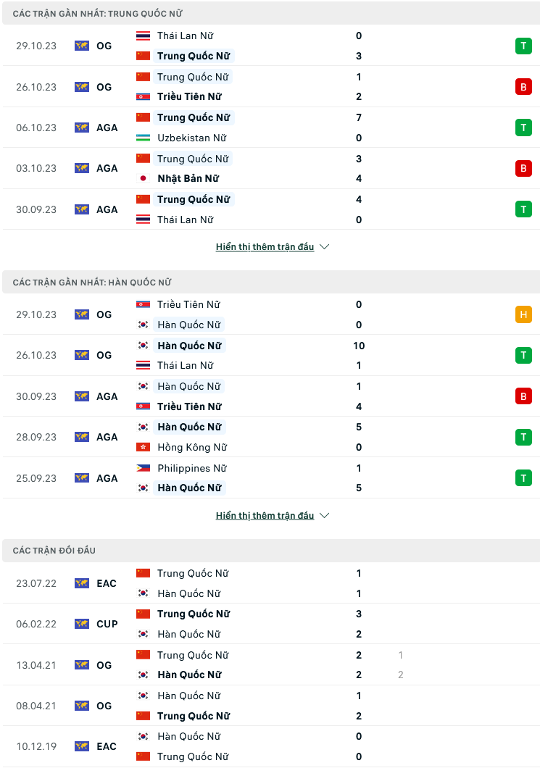Click the green T badge for 29.10.23 China match

[x=523, y=46]
